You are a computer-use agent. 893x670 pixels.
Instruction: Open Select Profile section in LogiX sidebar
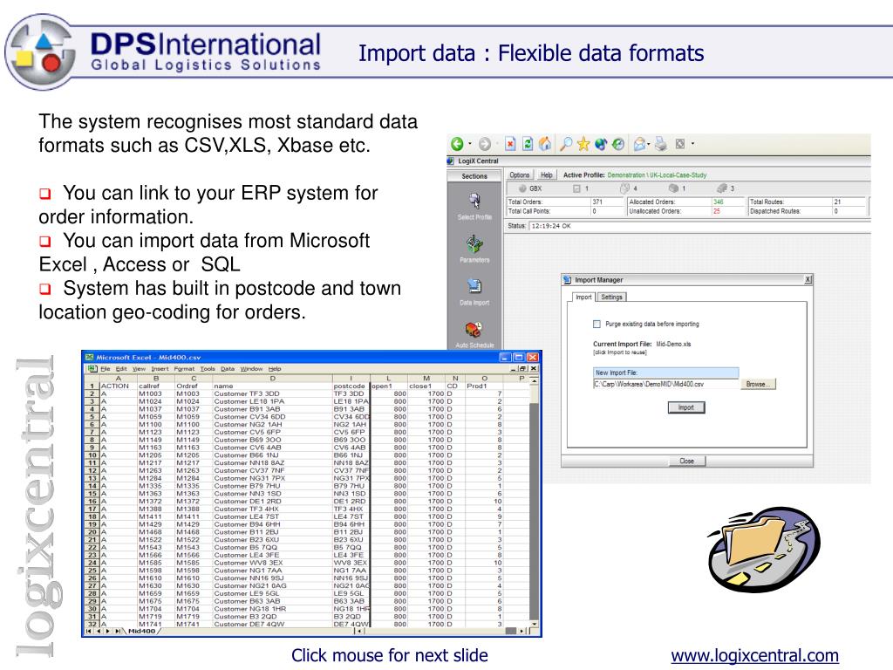(474, 207)
